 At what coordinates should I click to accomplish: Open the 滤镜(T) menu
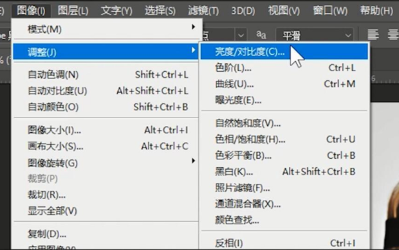pyautogui.click(x=203, y=11)
